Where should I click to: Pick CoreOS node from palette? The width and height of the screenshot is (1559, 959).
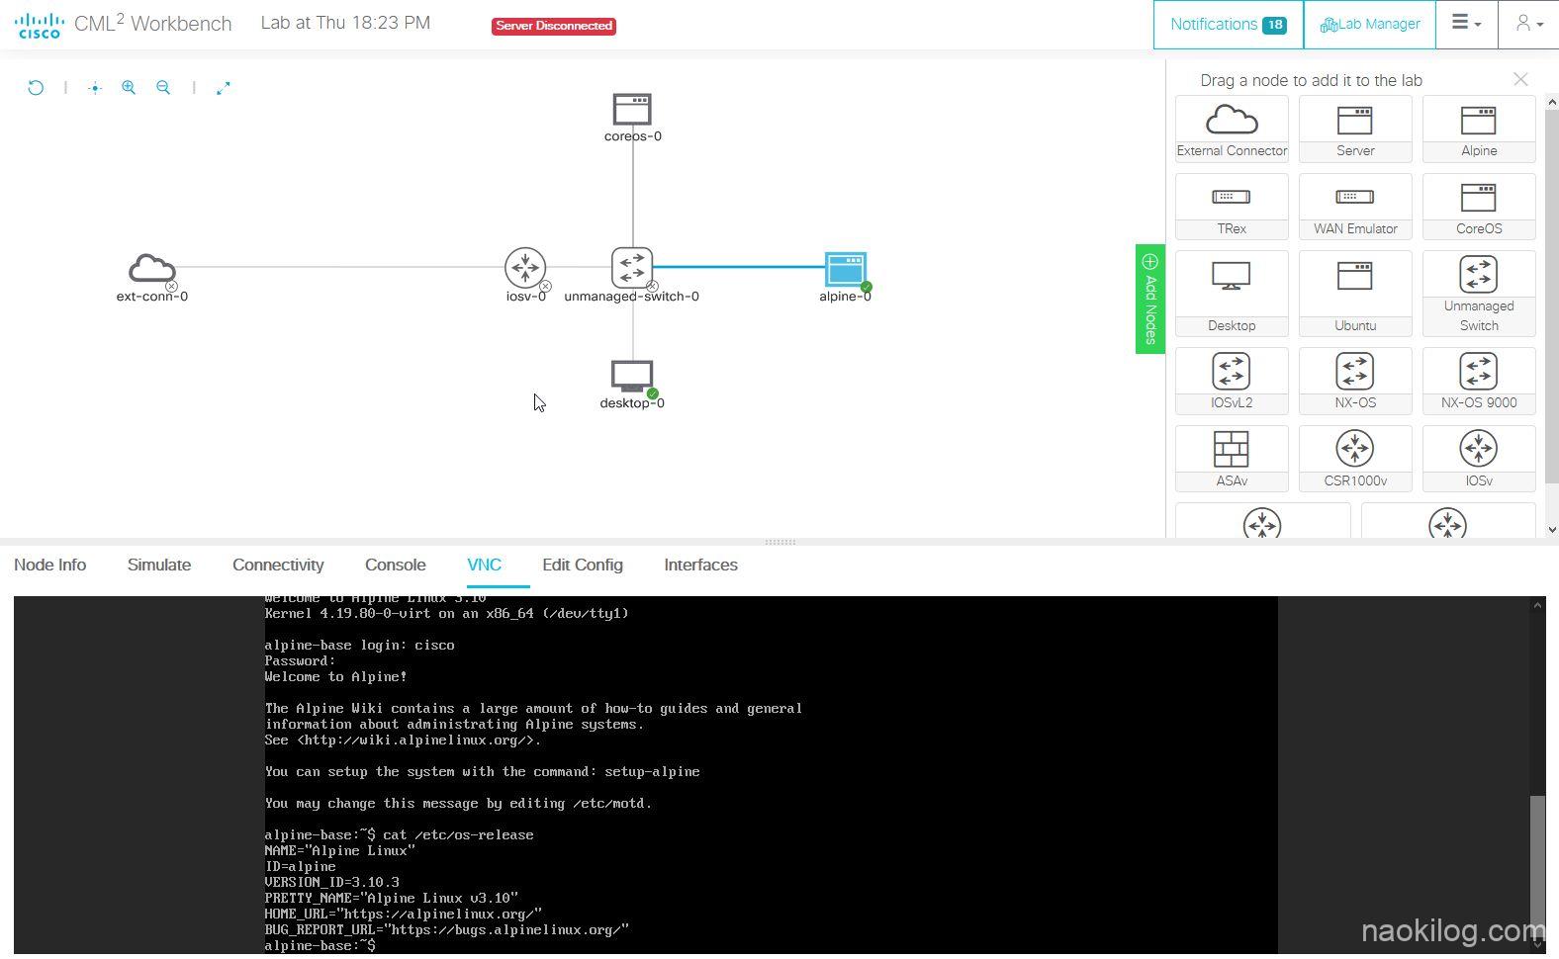point(1479,206)
